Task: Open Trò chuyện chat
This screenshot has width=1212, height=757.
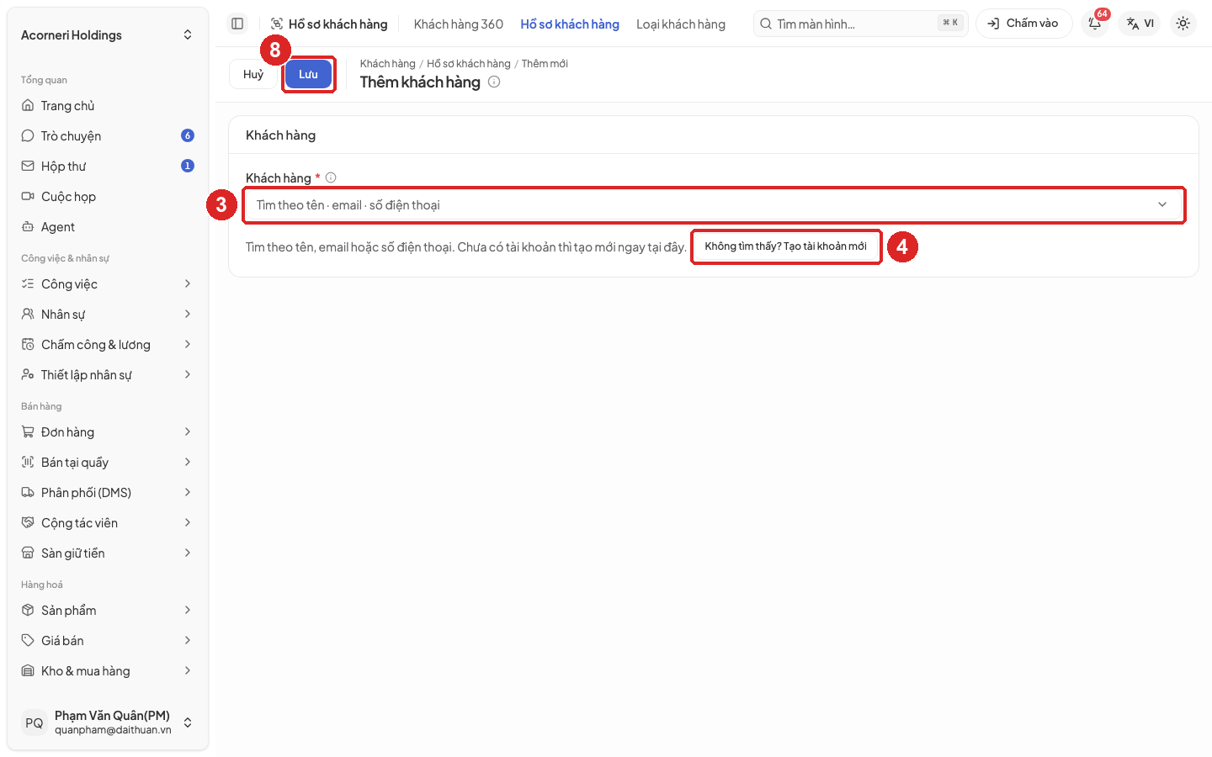Action: pyautogui.click(x=108, y=136)
